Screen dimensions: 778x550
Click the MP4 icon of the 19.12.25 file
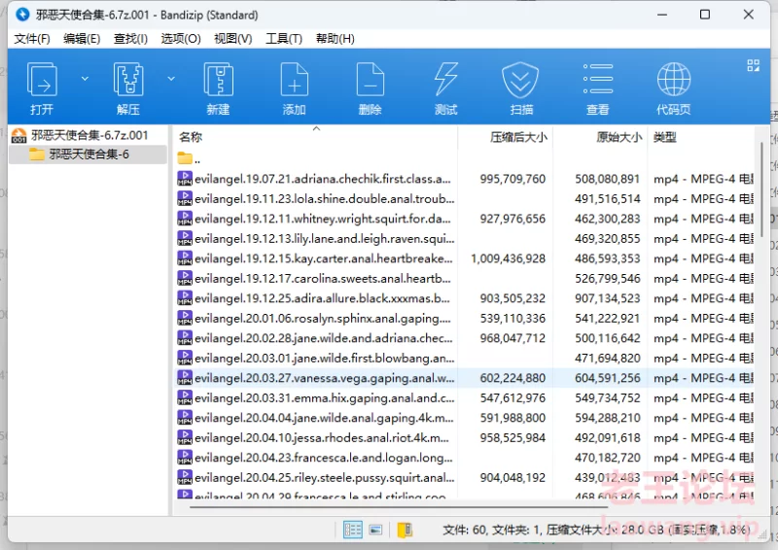[185, 298]
